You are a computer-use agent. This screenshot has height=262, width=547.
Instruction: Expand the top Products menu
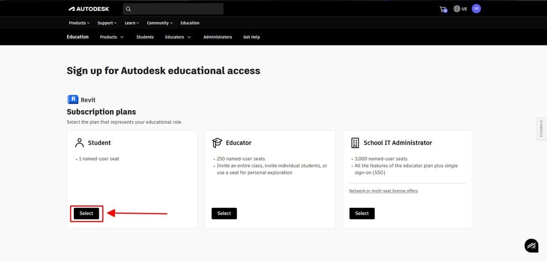click(x=79, y=23)
